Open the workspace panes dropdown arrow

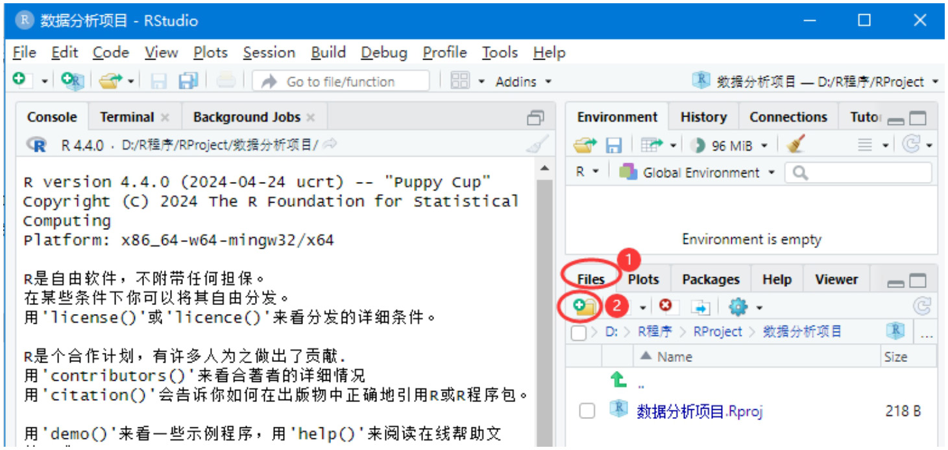pos(481,82)
